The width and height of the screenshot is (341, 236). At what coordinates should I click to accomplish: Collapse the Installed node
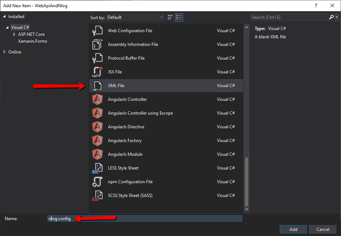4,17
